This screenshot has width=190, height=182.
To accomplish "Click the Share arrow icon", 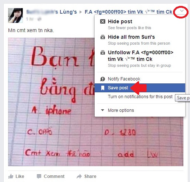I will [x=79, y=176].
